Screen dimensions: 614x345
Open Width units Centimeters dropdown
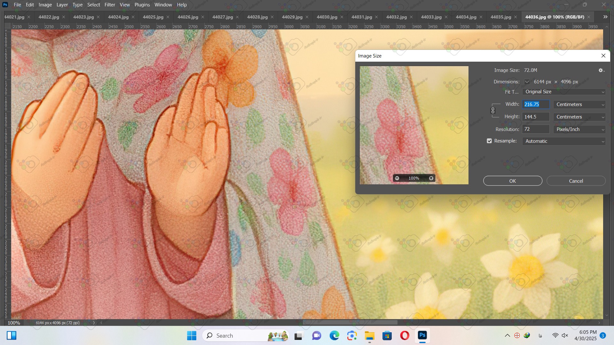tap(579, 104)
